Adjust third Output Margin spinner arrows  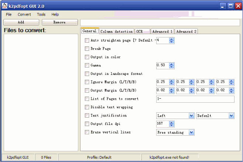tap(211, 90)
